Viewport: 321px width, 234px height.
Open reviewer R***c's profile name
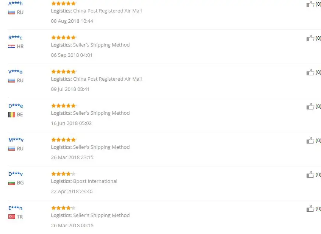[15, 37]
